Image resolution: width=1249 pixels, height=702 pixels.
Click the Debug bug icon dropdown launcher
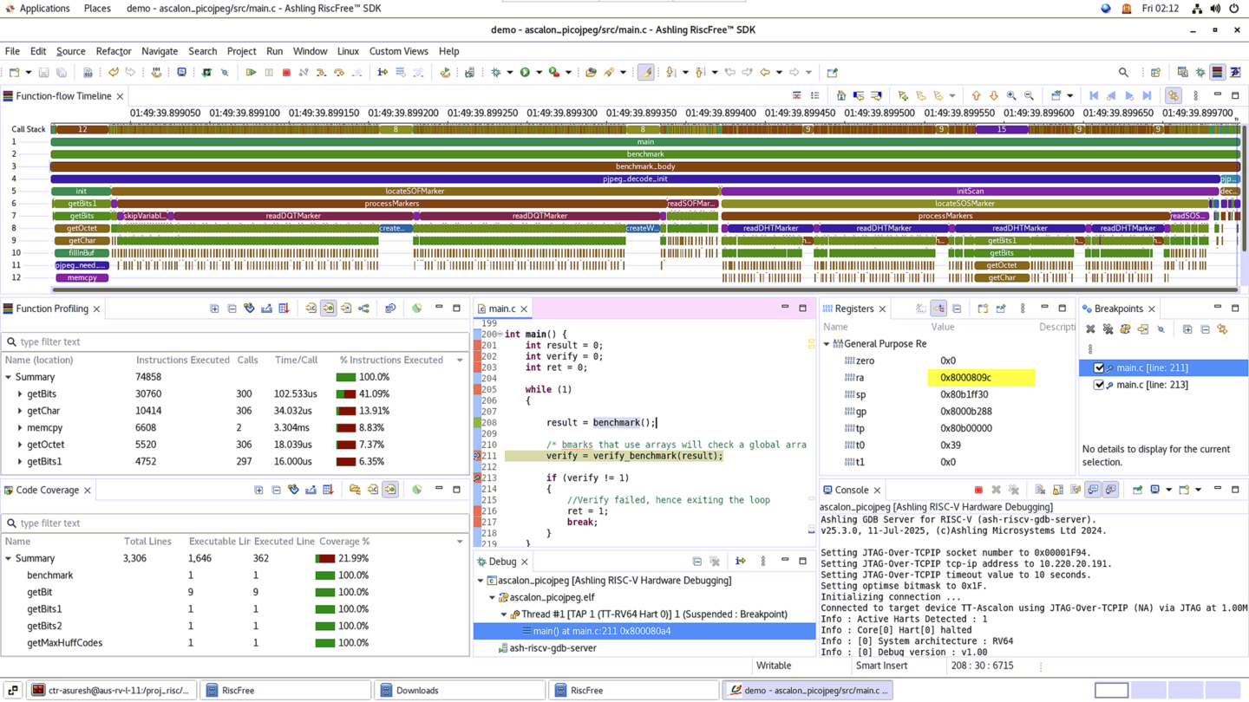496,73
